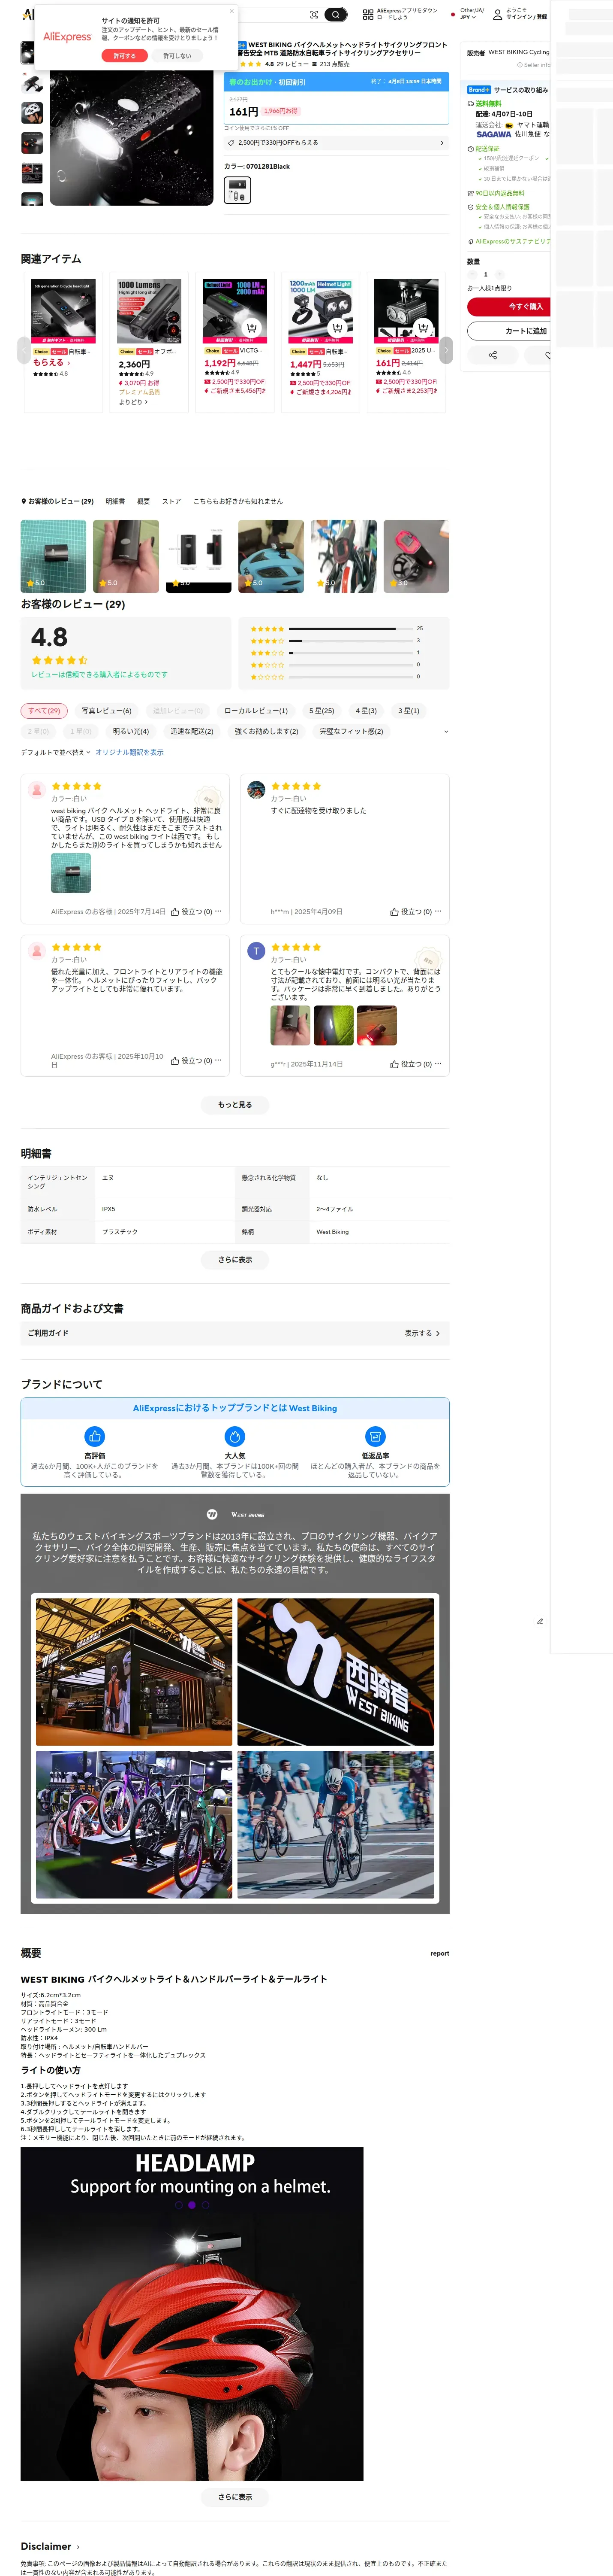The image size is (613, 2576).
Task: Open the 2,360円 1000 Lumens product card
Action: (x=149, y=342)
